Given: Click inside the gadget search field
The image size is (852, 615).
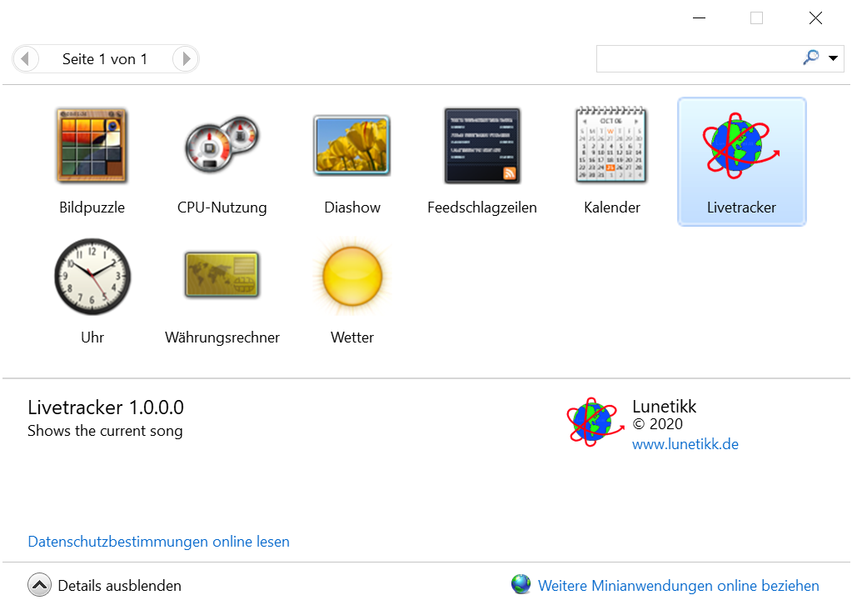Looking at the screenshot, I should pyautogui.click(x=696, y=58).
